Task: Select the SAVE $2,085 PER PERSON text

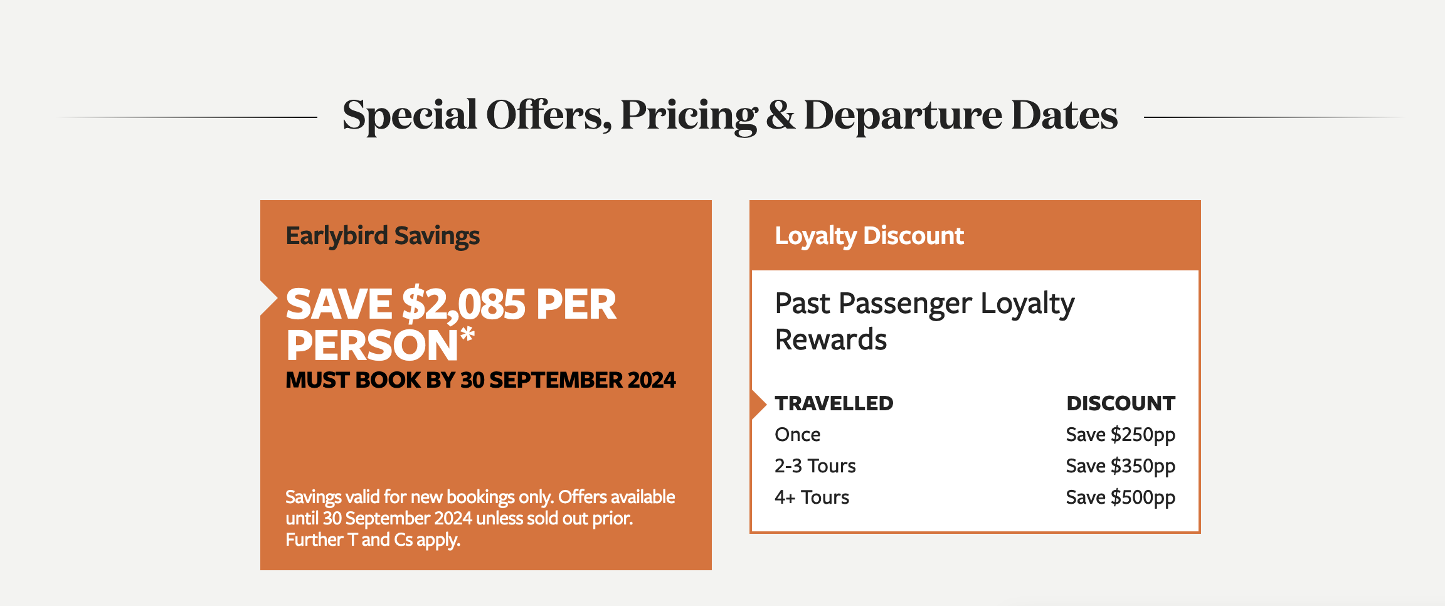Action: pyautogui.click(x=451, y=325)
